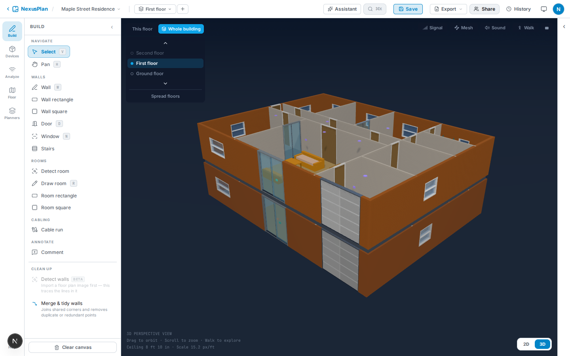Screen dimensions: 570x356
Task: Activate the Window tool
Action: click(x=51, y=136)
